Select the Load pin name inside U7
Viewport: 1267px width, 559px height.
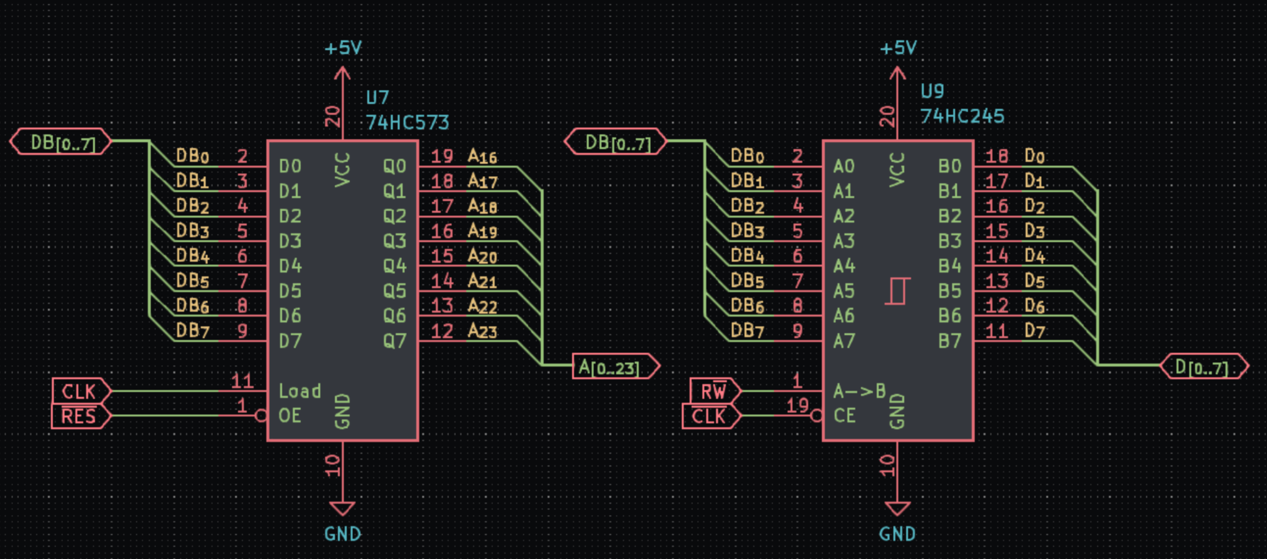click(299, 391)
